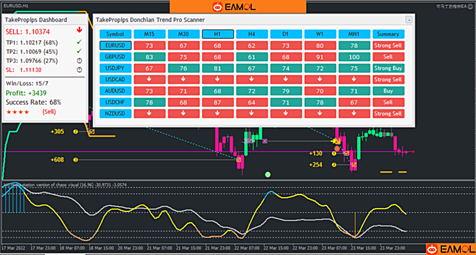Click the +305 trade marker on chart

coord(57,132)
